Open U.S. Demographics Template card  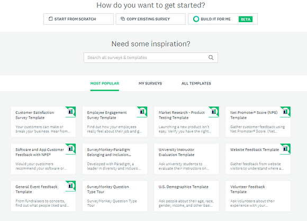click(x=186, y=196)
